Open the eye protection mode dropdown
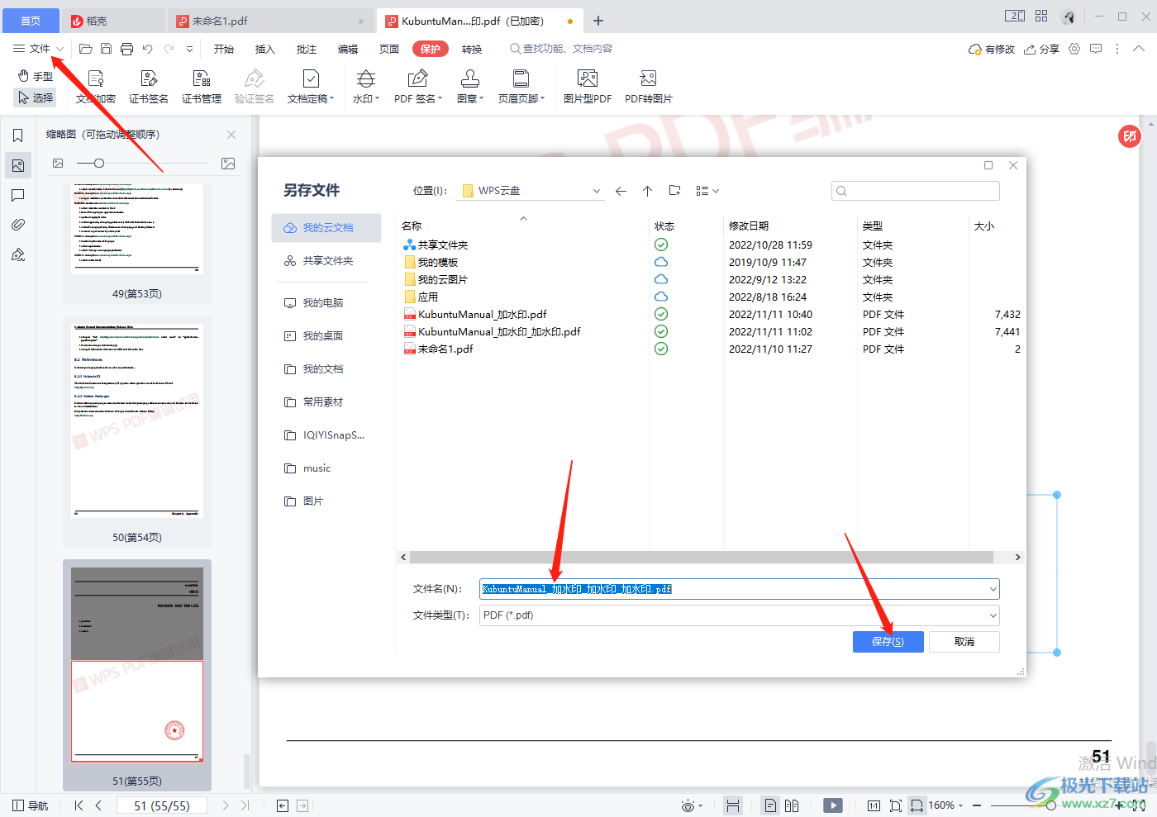1157x817 pixels. pos(692,805)
